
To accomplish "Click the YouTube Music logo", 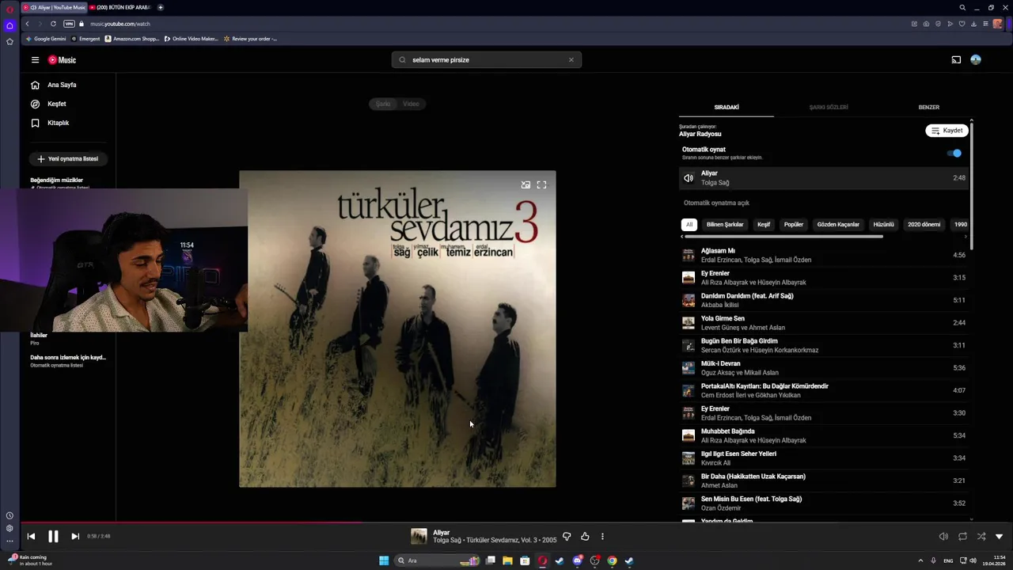I will (63, 60).
